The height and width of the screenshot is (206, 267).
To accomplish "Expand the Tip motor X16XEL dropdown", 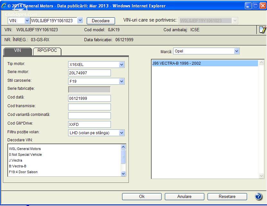I will pyautogui.click(x=121, y=65).
